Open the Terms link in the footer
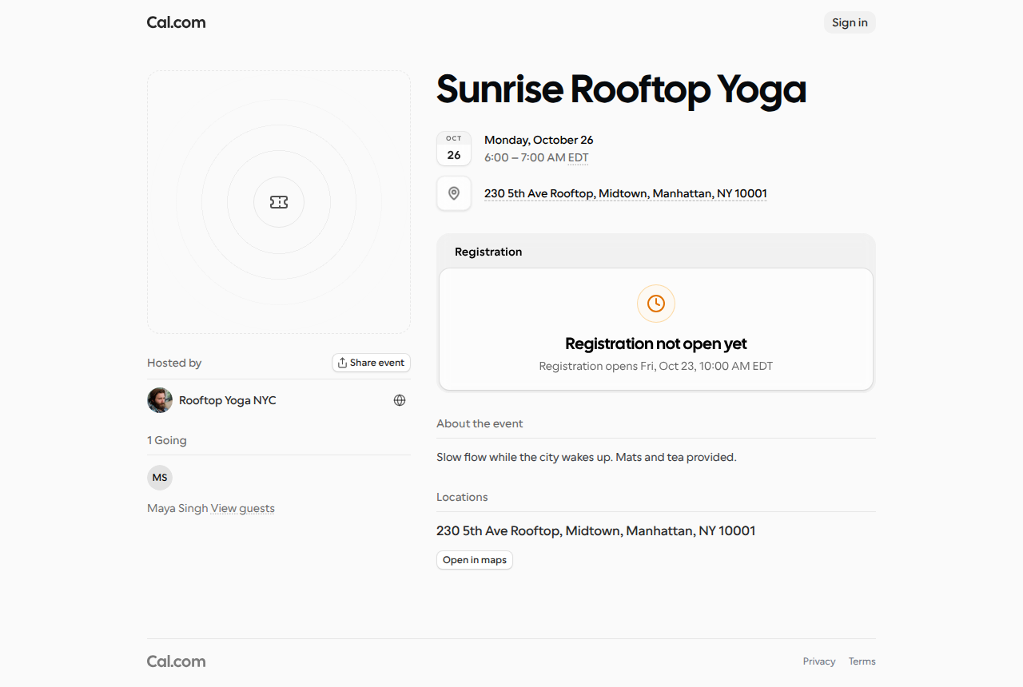The image size is (1023, 687). pyautogui.click(x=862, y=661)
